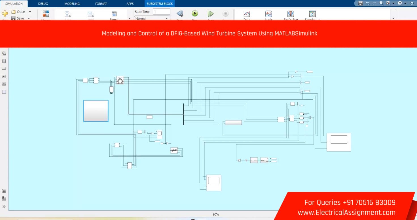Click the Run simulation play button
Image resolution: width=417 pixels, height=220 pixels.
coord(195,13)
